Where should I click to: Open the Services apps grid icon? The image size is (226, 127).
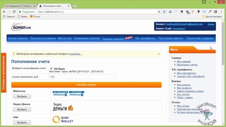click(x=4, y=17)
